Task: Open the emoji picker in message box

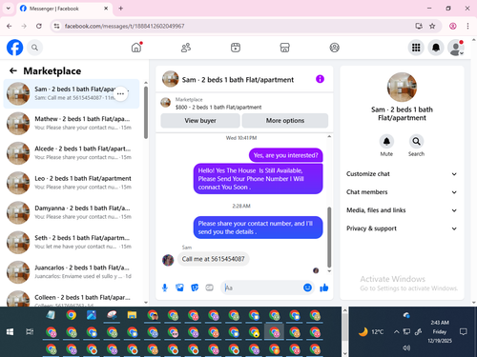Action: tap(307, 288)
